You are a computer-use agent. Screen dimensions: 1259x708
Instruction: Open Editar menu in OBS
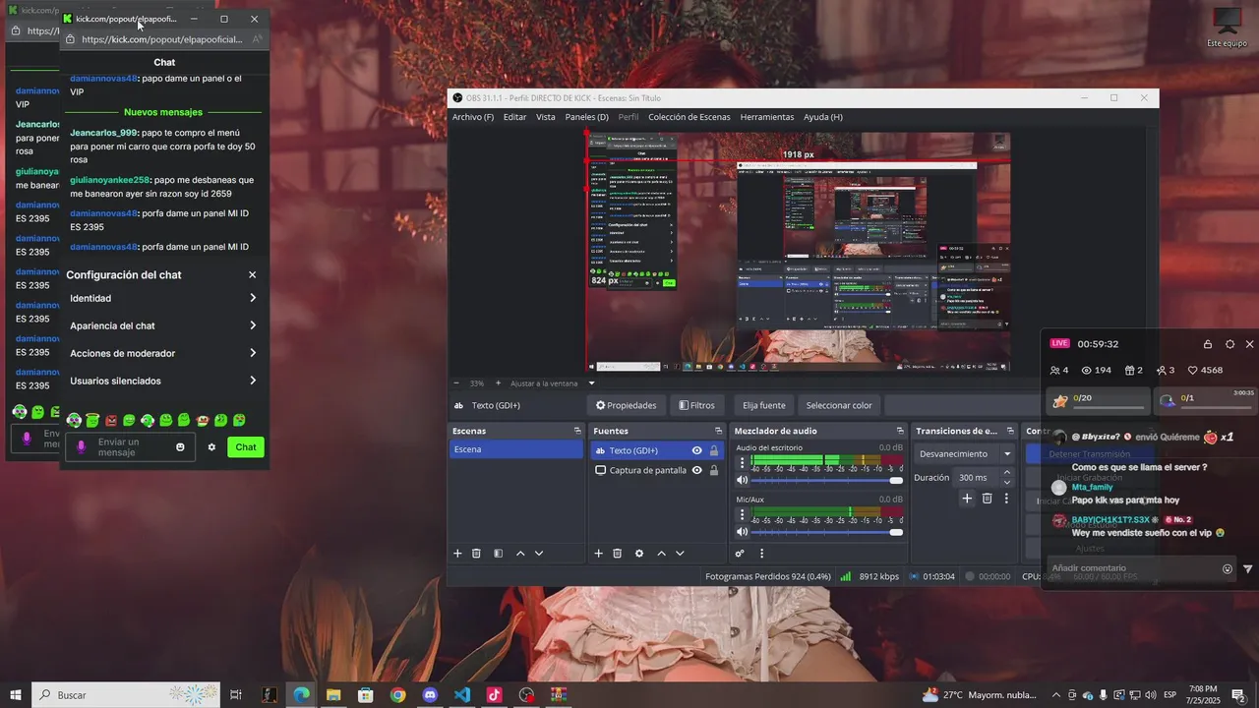tap(514, 117)
